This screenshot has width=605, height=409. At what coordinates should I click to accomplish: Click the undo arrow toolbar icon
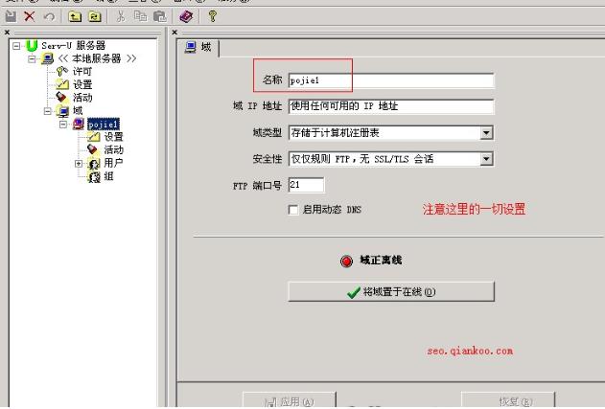point(49,16)
